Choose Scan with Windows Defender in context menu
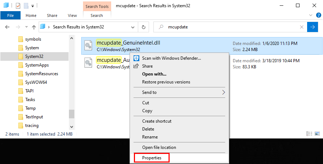323x164 pixels. (x=179, y=58)
